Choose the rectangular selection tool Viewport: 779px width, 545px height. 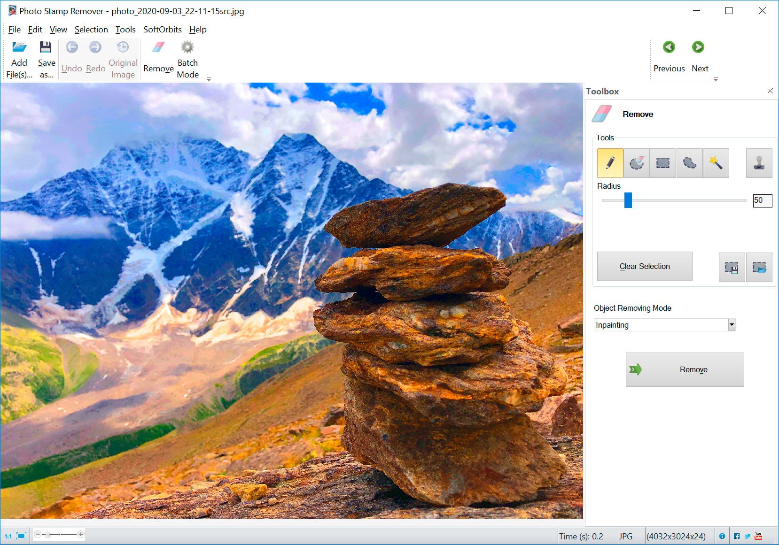point(662,163)
